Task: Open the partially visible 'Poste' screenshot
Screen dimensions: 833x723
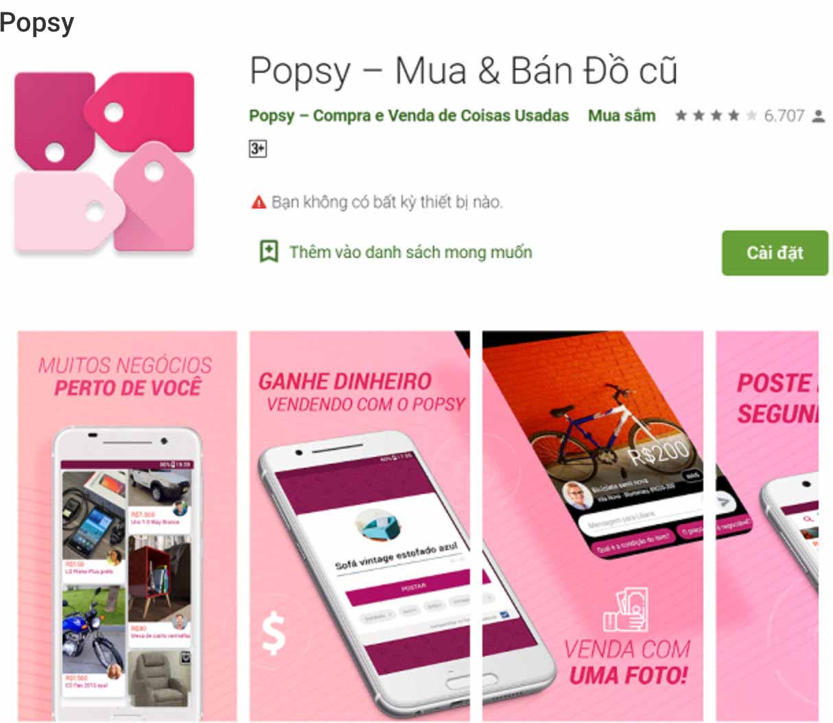Action: (x=767, y=526)
